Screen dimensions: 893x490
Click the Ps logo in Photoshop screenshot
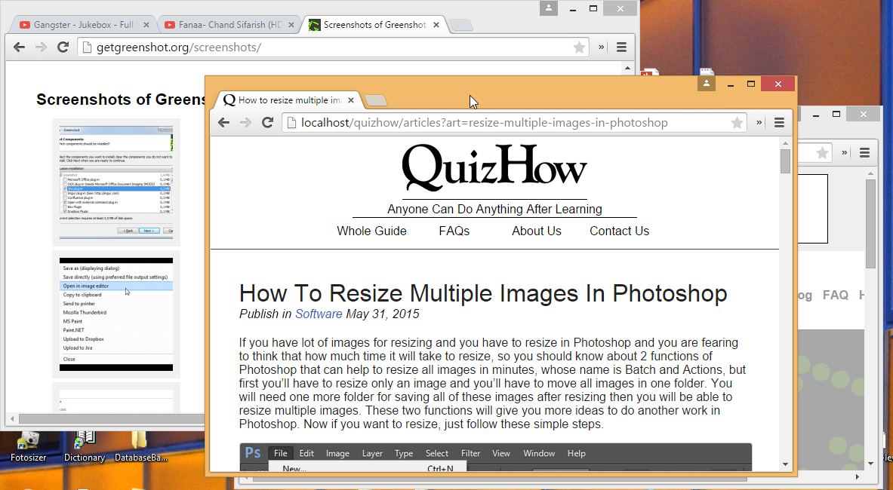pos(253,453)
